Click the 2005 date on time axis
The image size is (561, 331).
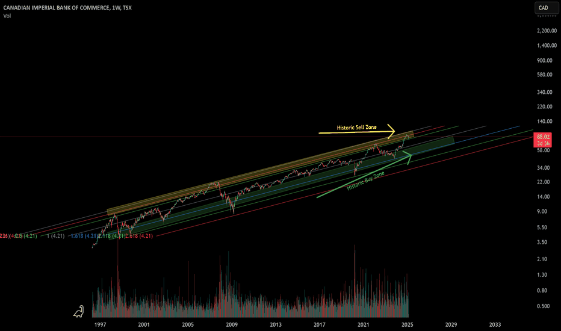coord(188,324)
